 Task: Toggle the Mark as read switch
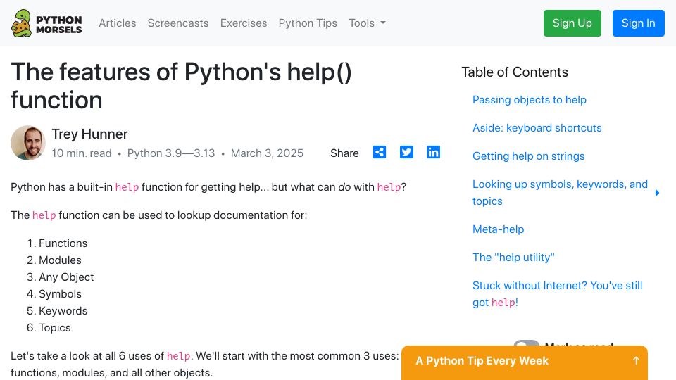tap(527, 343)
